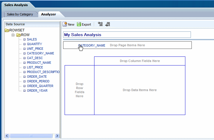This screenshot has width=214, height=140.
Task: Click the square icon beside ORDER_DATE
Action: point(25,77)
